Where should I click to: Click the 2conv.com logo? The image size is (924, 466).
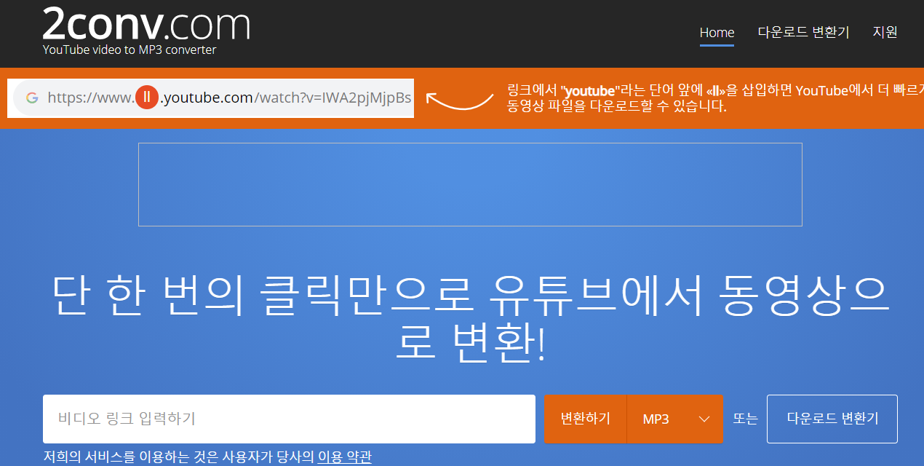(146, 23)
